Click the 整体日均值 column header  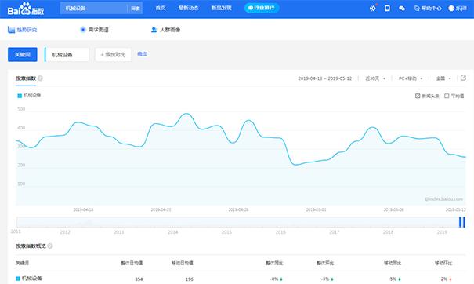pos(132,263)
